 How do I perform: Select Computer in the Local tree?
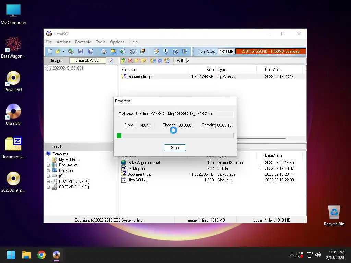coord(60,154)
